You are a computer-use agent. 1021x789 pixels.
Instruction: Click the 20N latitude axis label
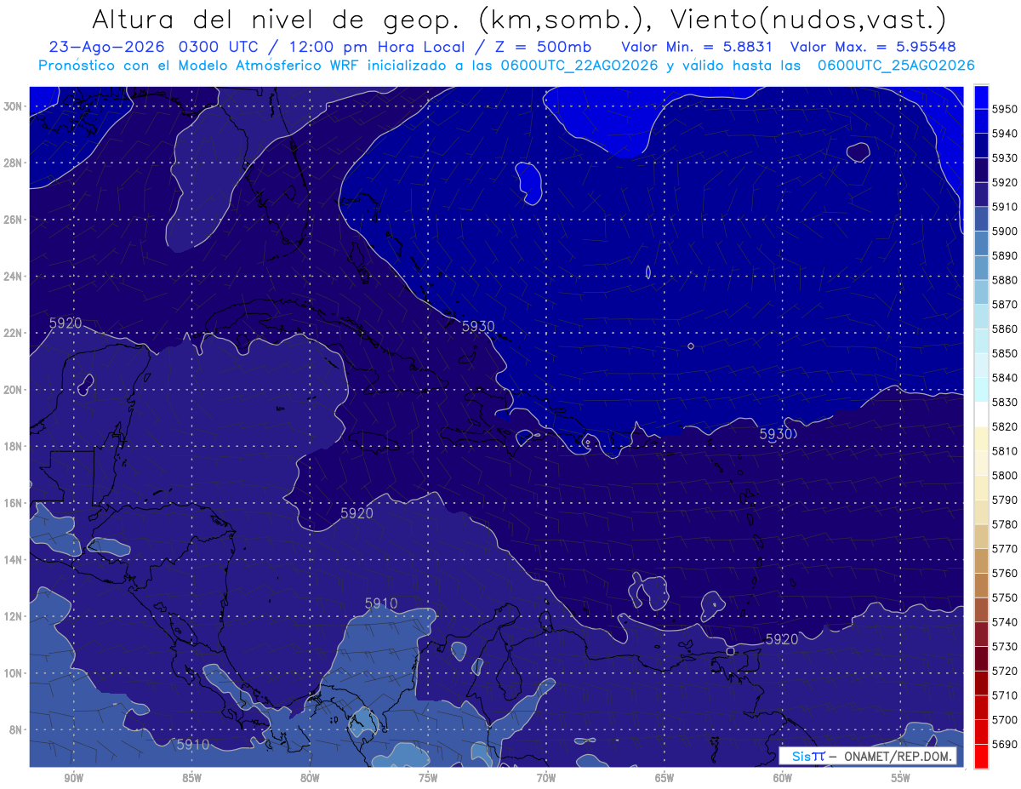click(x=13, y=390)
